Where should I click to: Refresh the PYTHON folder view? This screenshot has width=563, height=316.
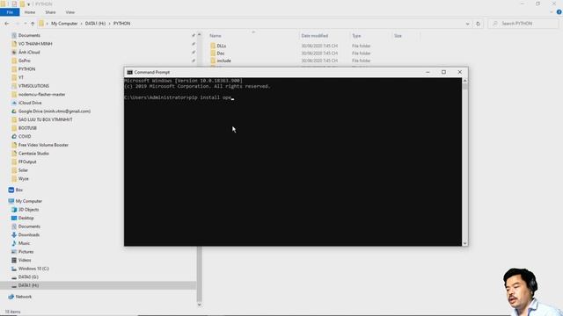478,24
